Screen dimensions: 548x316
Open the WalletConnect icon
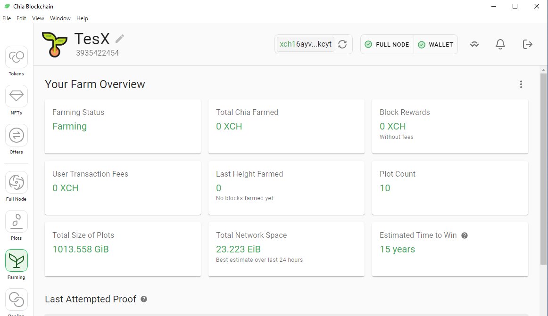click(474, 44)
